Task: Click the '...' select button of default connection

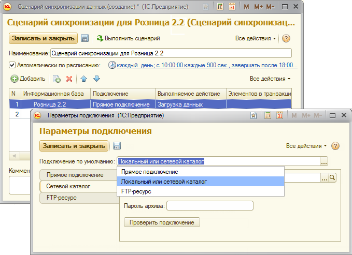Action: tap(324, 161)
